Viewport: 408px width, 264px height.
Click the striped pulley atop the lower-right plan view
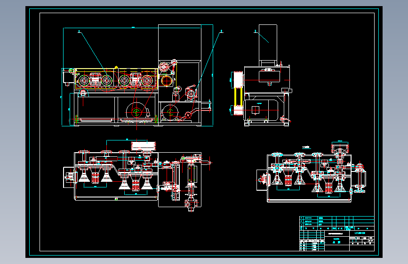(x=340, y=148)
